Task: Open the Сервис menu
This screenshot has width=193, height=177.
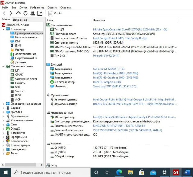Action: tap(52, 8)
